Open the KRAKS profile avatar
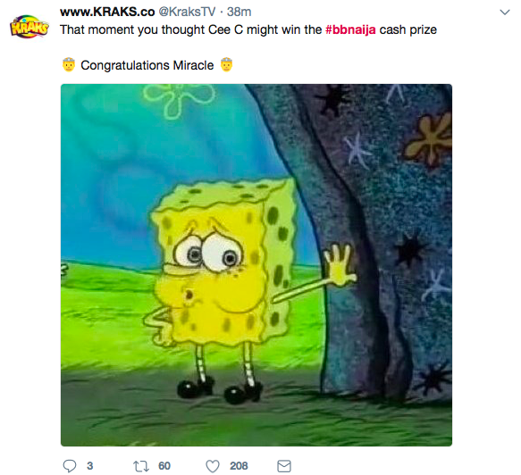Screen dimensions: 521x475 [x=29, y=27]
